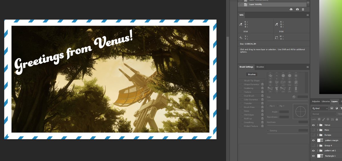Viewport: 342px width, 161px height.
Task: Select the Info tab
Action: (x=241, y=15)
